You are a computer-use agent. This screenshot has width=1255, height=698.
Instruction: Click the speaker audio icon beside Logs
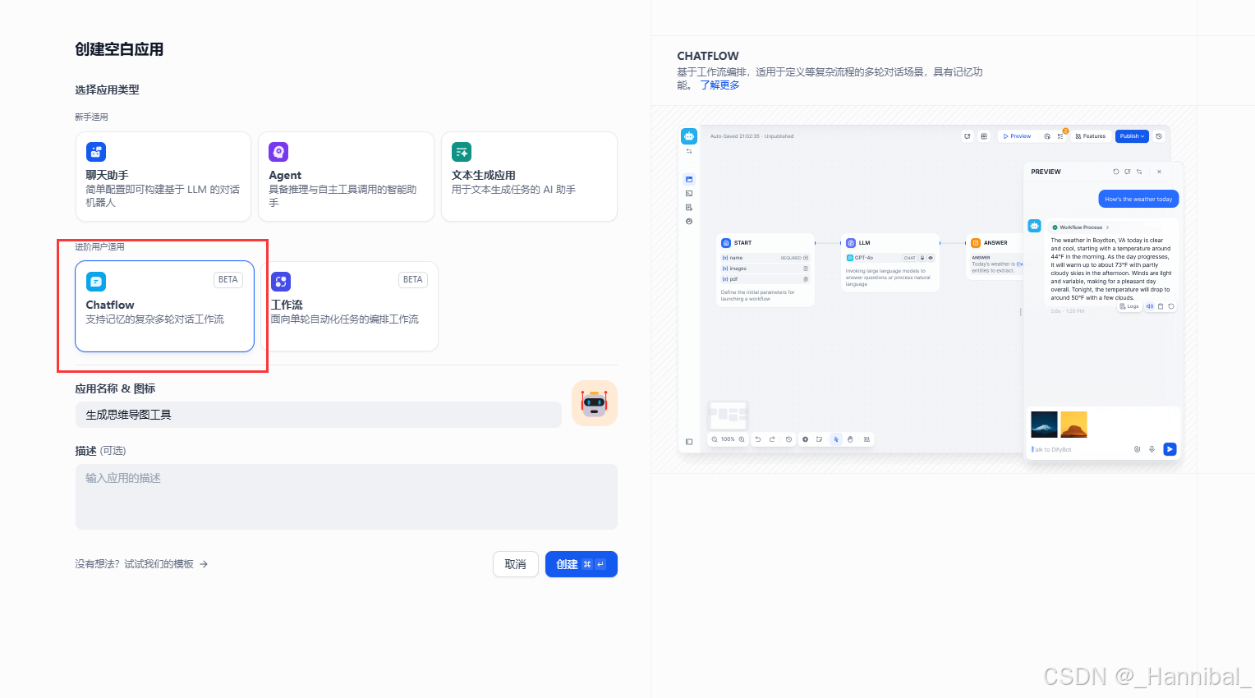click(x=1150, y=306)
